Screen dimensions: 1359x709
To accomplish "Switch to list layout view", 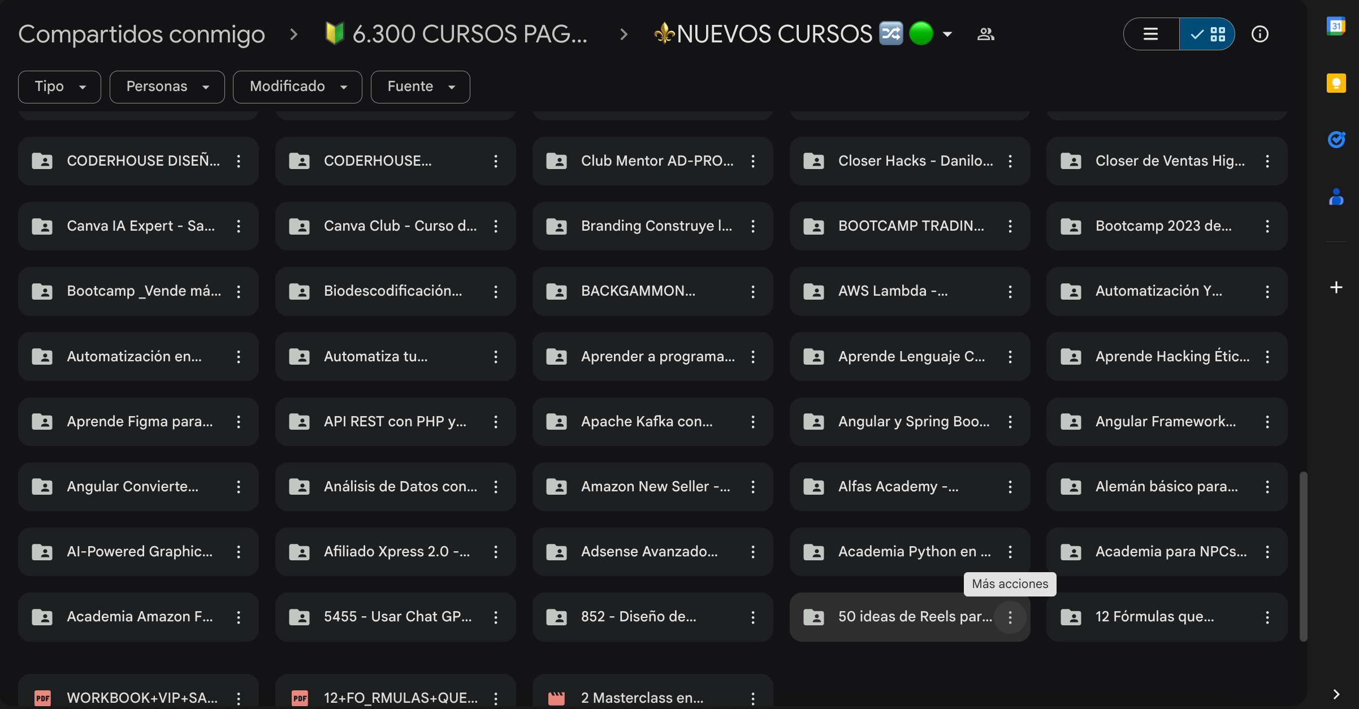I will (1151, 34).
